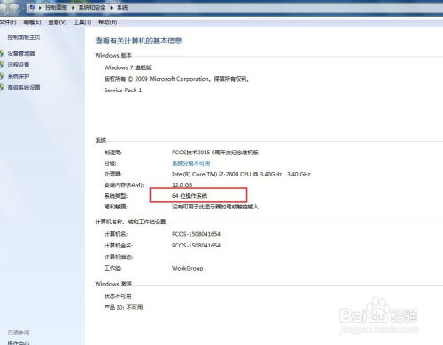Select 系统和安全 in the address breadcrumb
This screenshot has height=345, width=443.
pos(92,7)
